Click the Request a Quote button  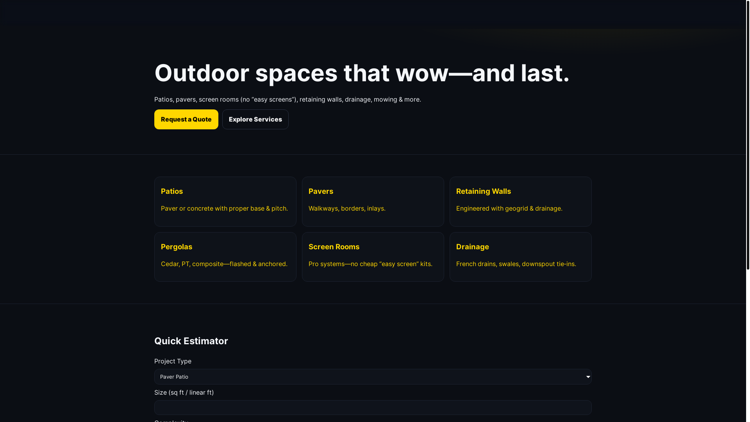(186, 119)
